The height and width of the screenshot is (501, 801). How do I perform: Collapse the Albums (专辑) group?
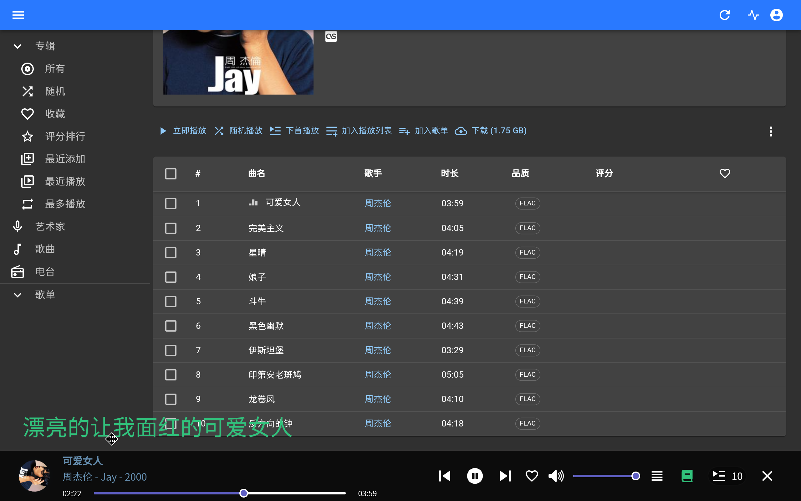pos(75,46)
